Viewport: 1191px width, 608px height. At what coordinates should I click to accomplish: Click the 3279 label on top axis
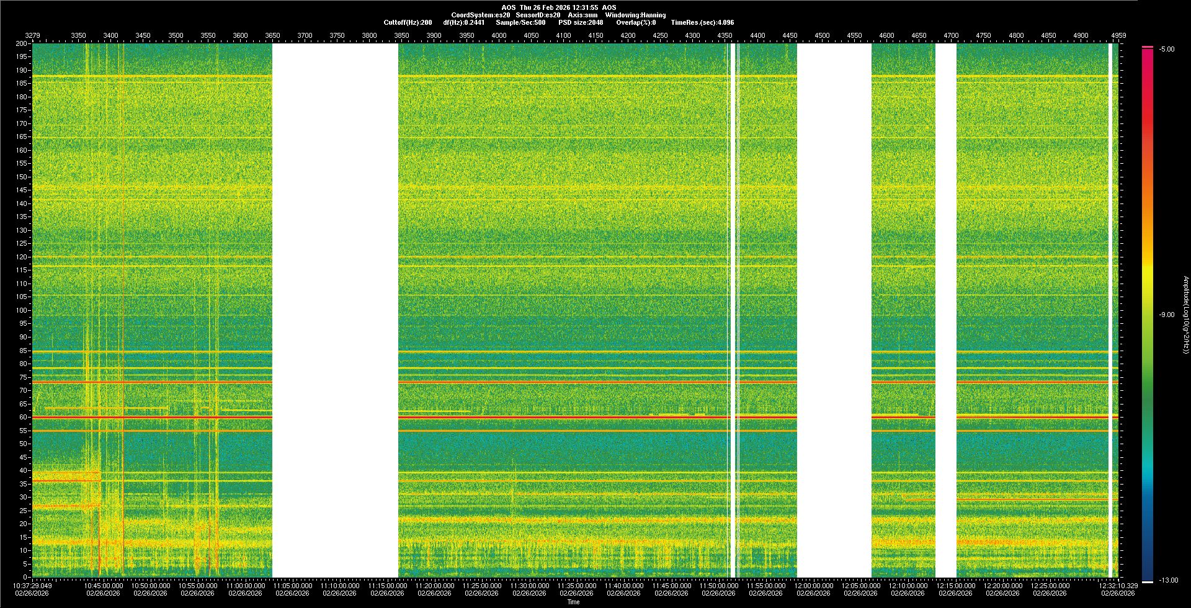32,35
